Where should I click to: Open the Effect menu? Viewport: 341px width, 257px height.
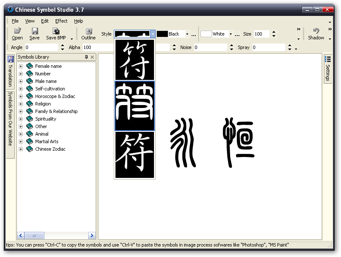[62, 21]
